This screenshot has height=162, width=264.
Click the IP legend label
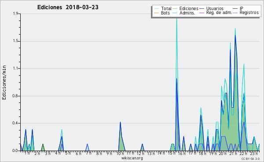coord(242,8)
